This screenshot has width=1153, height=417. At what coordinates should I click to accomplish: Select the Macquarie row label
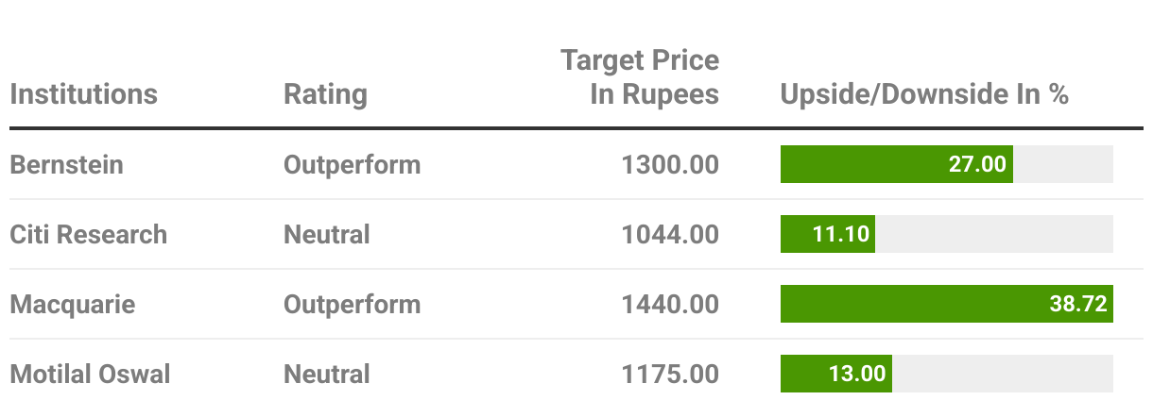pos(73,304)
